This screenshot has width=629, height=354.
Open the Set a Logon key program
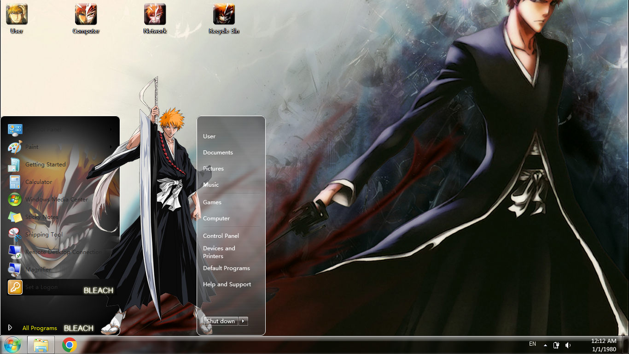[x=60, y=287]
